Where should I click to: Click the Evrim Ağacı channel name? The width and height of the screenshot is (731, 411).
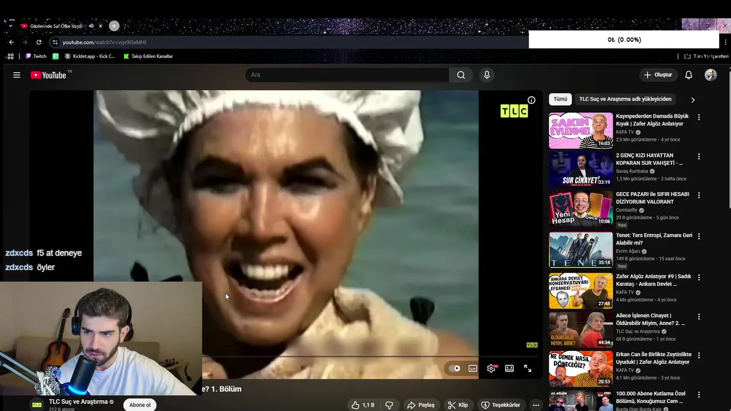tap(628, 251)
